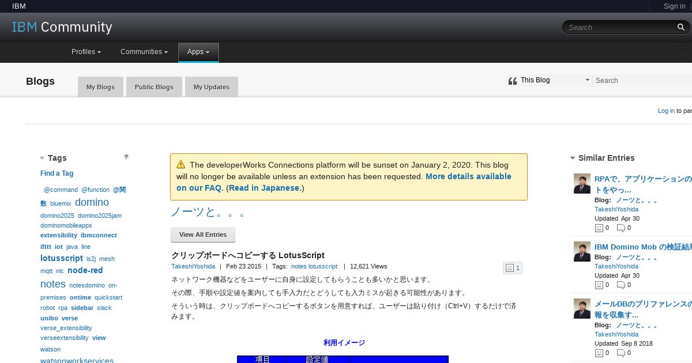Screen dimensions: 692x363
Task: Click author avatar next to IBM Domino Mob entry
Action: coord(582,251)
